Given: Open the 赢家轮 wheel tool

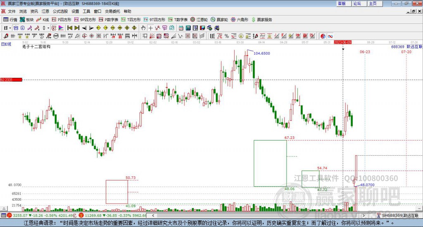Looking at the screenshot, I should pos(219,20).
